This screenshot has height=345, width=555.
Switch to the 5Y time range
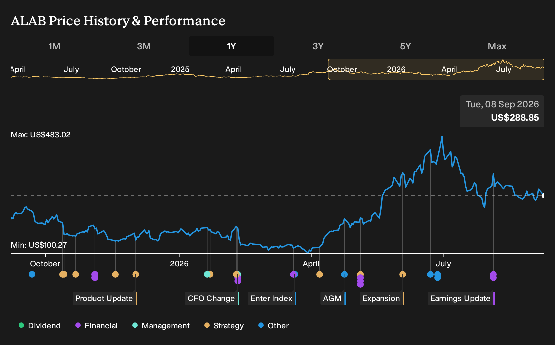(405, 46)
